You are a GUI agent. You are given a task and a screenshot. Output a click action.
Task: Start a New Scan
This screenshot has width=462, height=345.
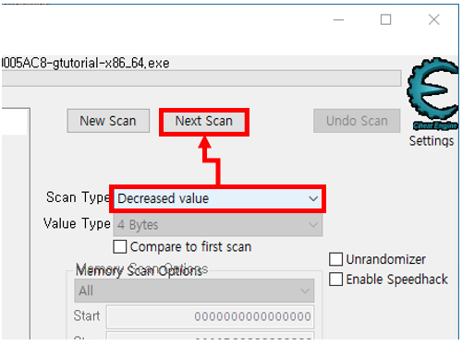click(108, 121)
